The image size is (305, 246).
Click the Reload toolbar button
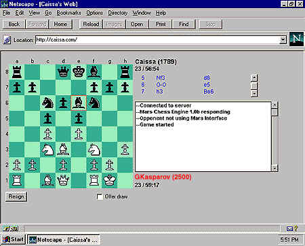(91, 24)
